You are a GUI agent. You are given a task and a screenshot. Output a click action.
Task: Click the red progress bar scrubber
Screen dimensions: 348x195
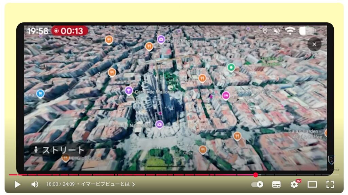pyautogui.click(x=256, y=175)
